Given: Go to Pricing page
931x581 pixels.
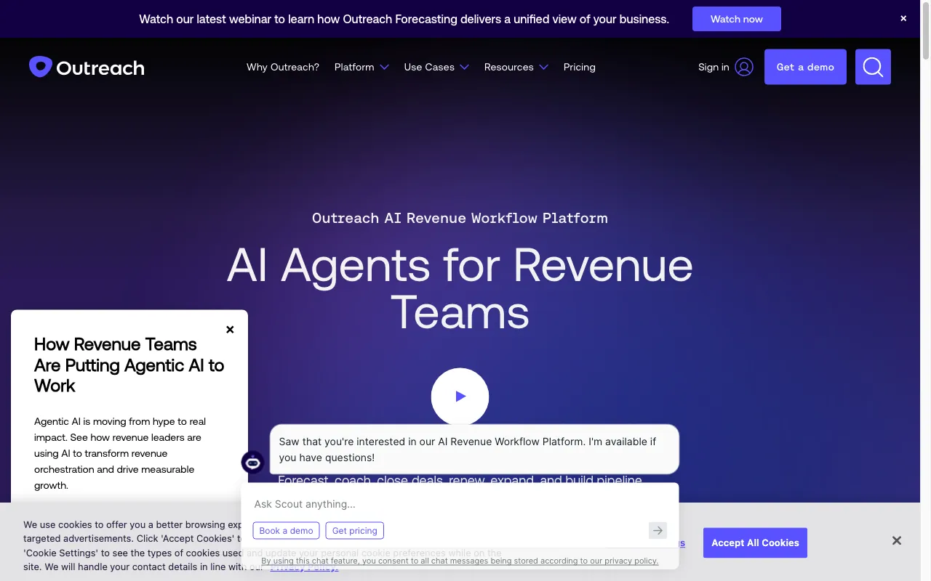Looking at the screenshot, I should click(580, 67).
